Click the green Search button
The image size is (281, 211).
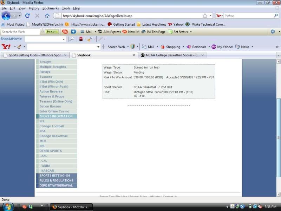51,32
